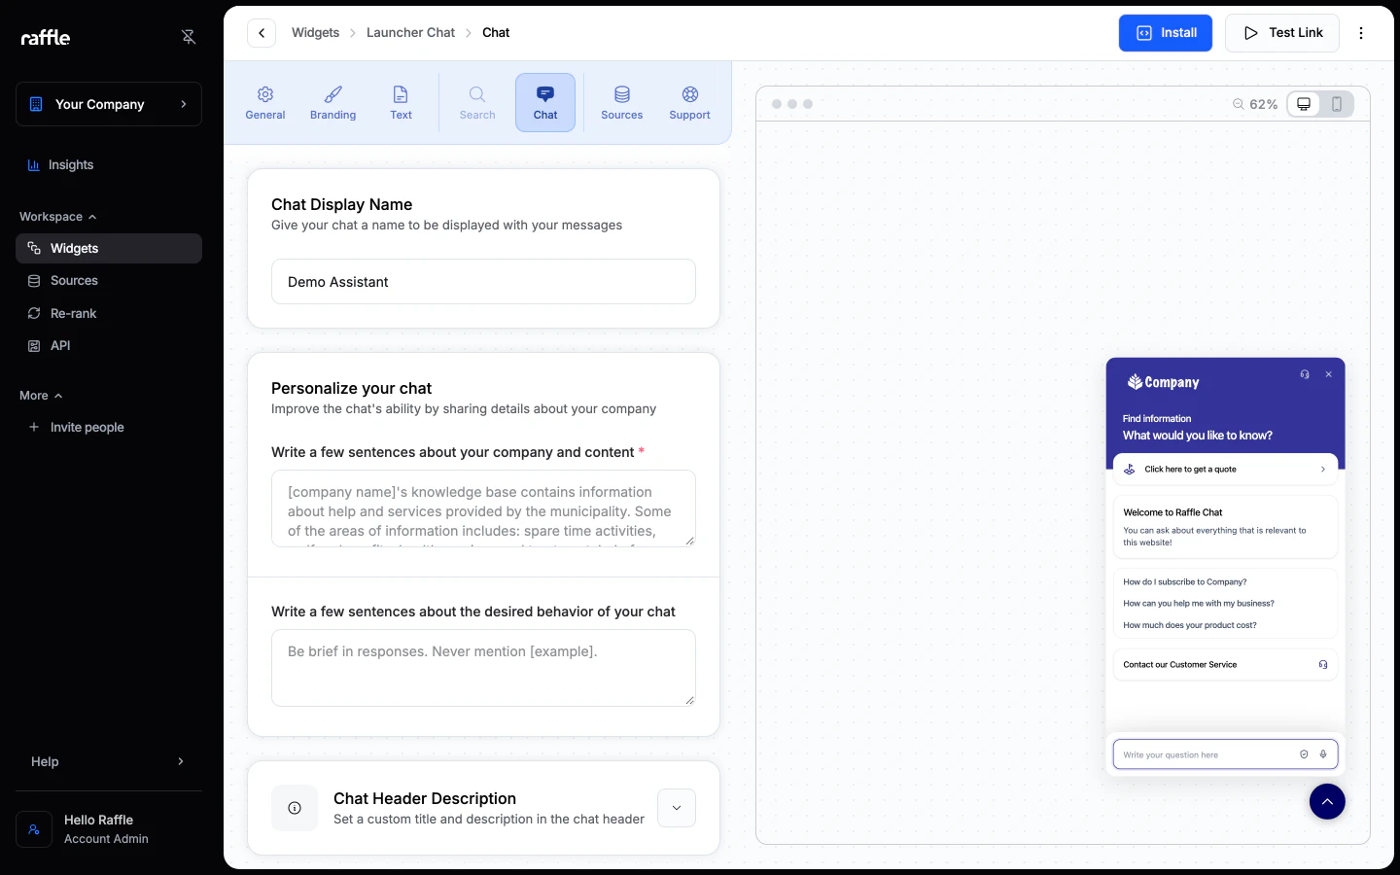The image size is (1400, 875).
Task: Focus the company and content textarea
Action: click(x=483, y=508)
